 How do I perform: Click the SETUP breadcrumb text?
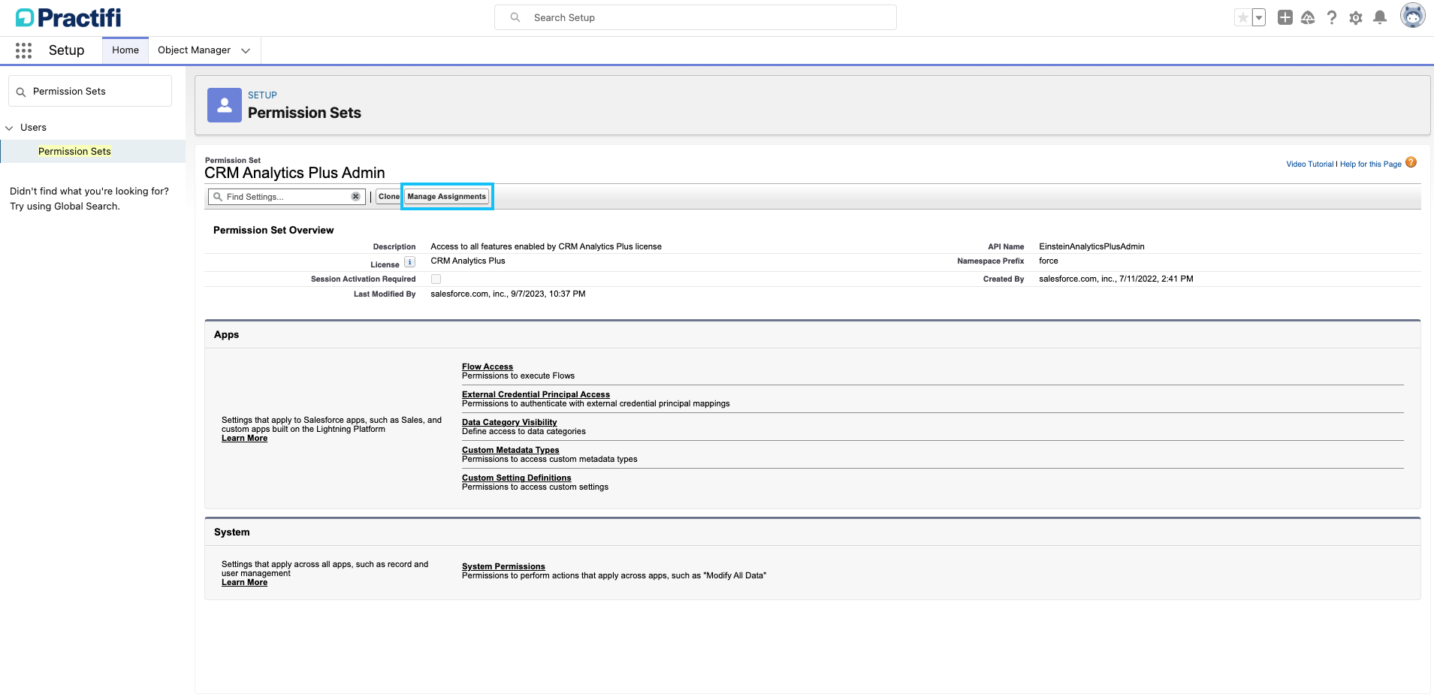tap(262, 95)
